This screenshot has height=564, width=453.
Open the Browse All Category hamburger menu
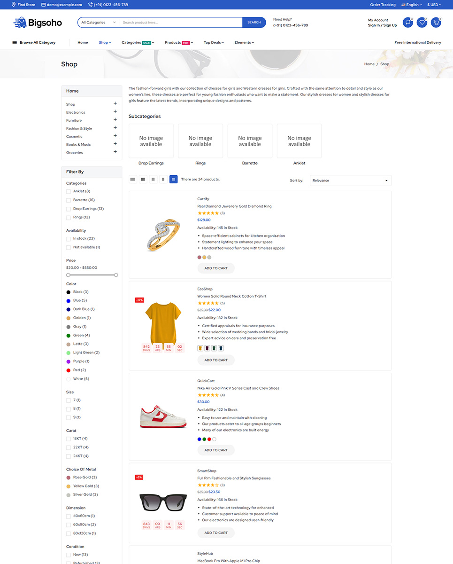(x=34, y=42)
